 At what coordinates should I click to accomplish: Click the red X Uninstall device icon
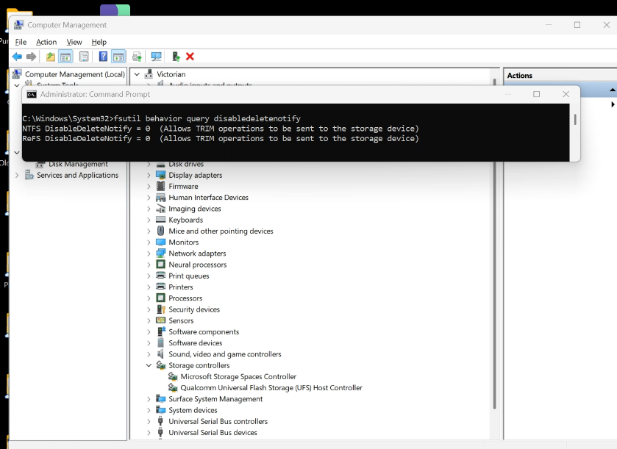point(190,57)
